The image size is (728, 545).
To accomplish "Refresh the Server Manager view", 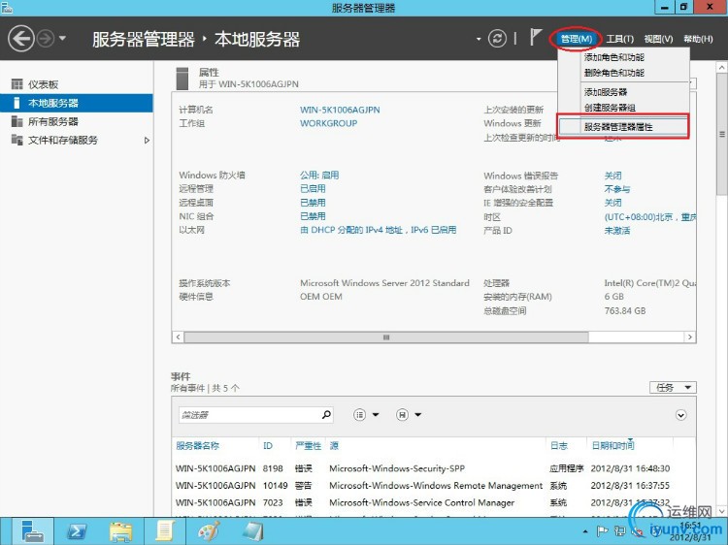I will (x=497, y=39).
